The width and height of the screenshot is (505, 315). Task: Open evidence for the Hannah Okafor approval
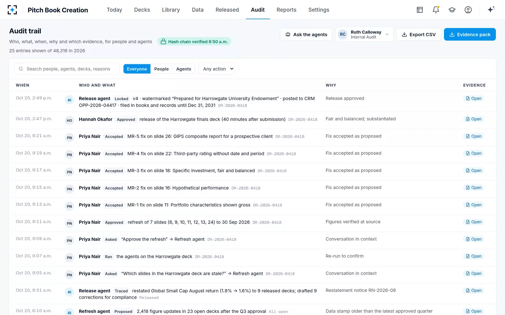[473, 119]
